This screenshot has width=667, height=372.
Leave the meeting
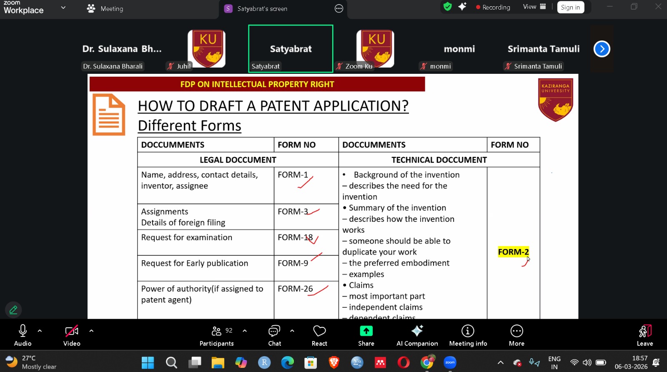[x=645, y=336]
